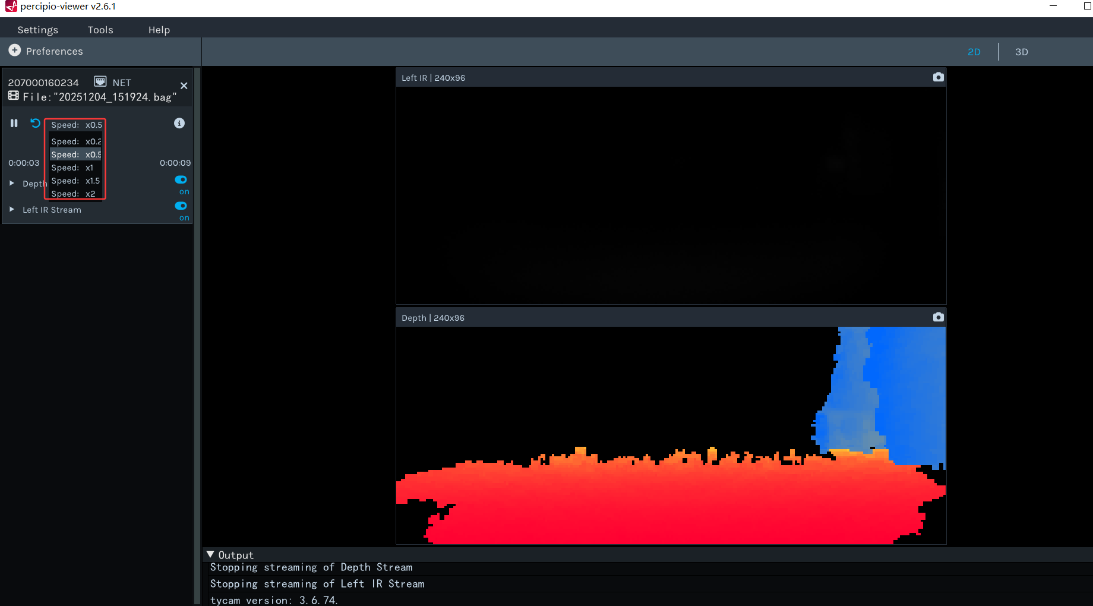Click the Left IR image view
The height and width of the screenshot is (606, 1093).
pyautogui.click(x=671, y=195)
